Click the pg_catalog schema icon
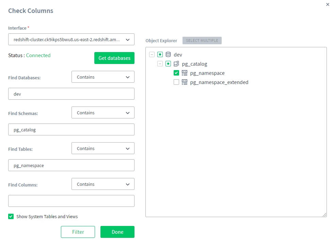The width and height of the screenshot is (333, 245). 176,64
